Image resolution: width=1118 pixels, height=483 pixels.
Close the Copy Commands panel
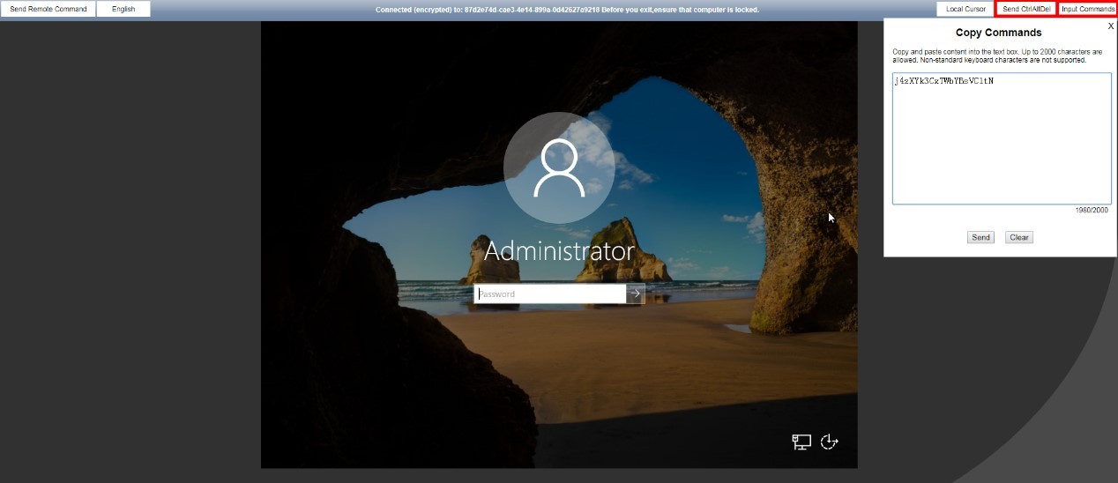[x=1111, y=26]
